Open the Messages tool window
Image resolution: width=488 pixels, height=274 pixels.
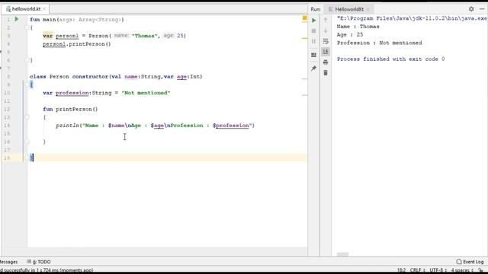(x=8, y=262)
